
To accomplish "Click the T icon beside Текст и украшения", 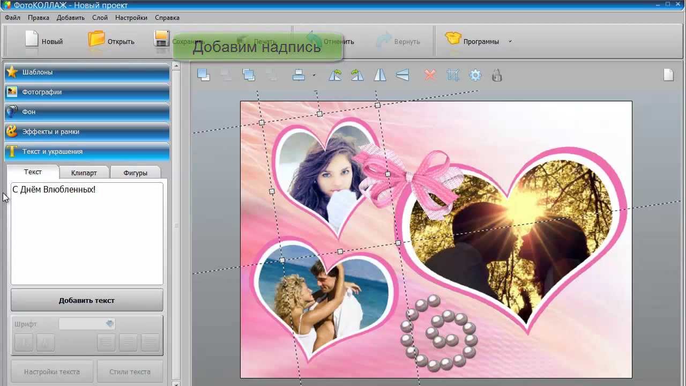I will click(x=12, y=152).
